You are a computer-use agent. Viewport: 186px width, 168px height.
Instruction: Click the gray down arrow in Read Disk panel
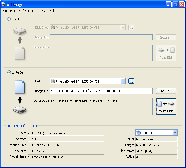[x=20, y=41]
